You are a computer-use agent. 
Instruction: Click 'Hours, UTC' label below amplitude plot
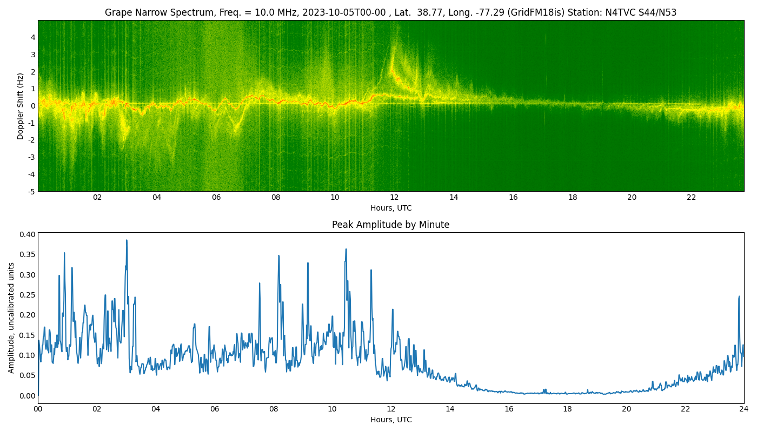tap(390, 420)
